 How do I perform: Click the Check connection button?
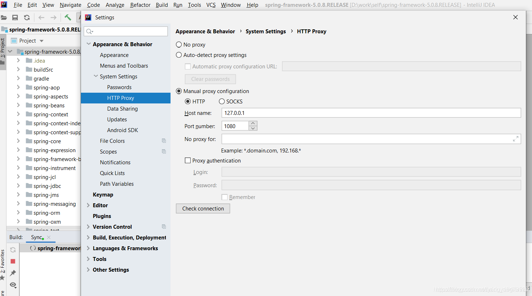pyautogui.click(x=203, y=209)
